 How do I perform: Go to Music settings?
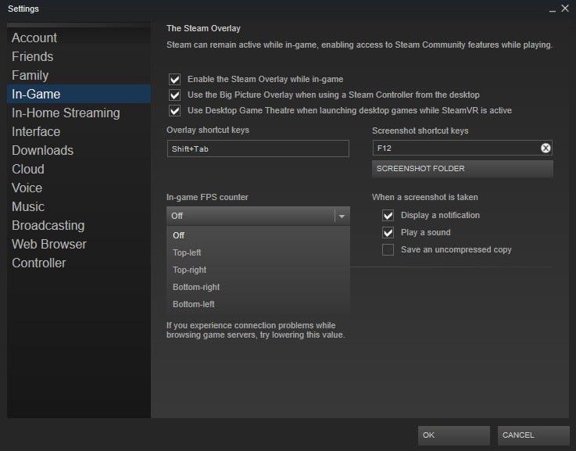coord(79,206)
